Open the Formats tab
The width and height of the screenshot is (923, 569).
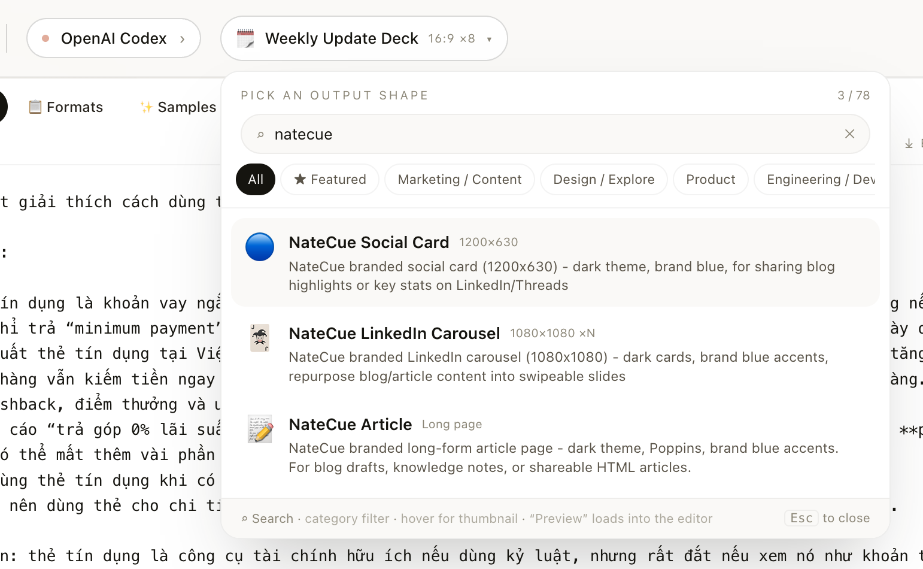pos(66,107)
